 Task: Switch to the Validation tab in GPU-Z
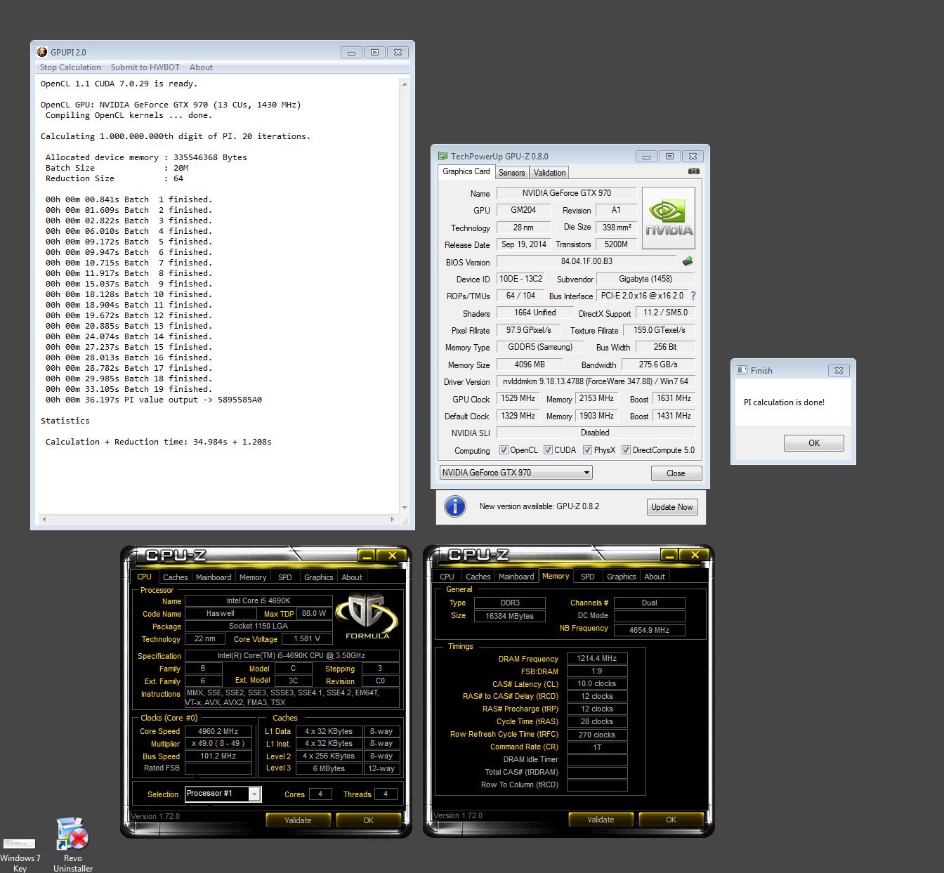[549, 173]
